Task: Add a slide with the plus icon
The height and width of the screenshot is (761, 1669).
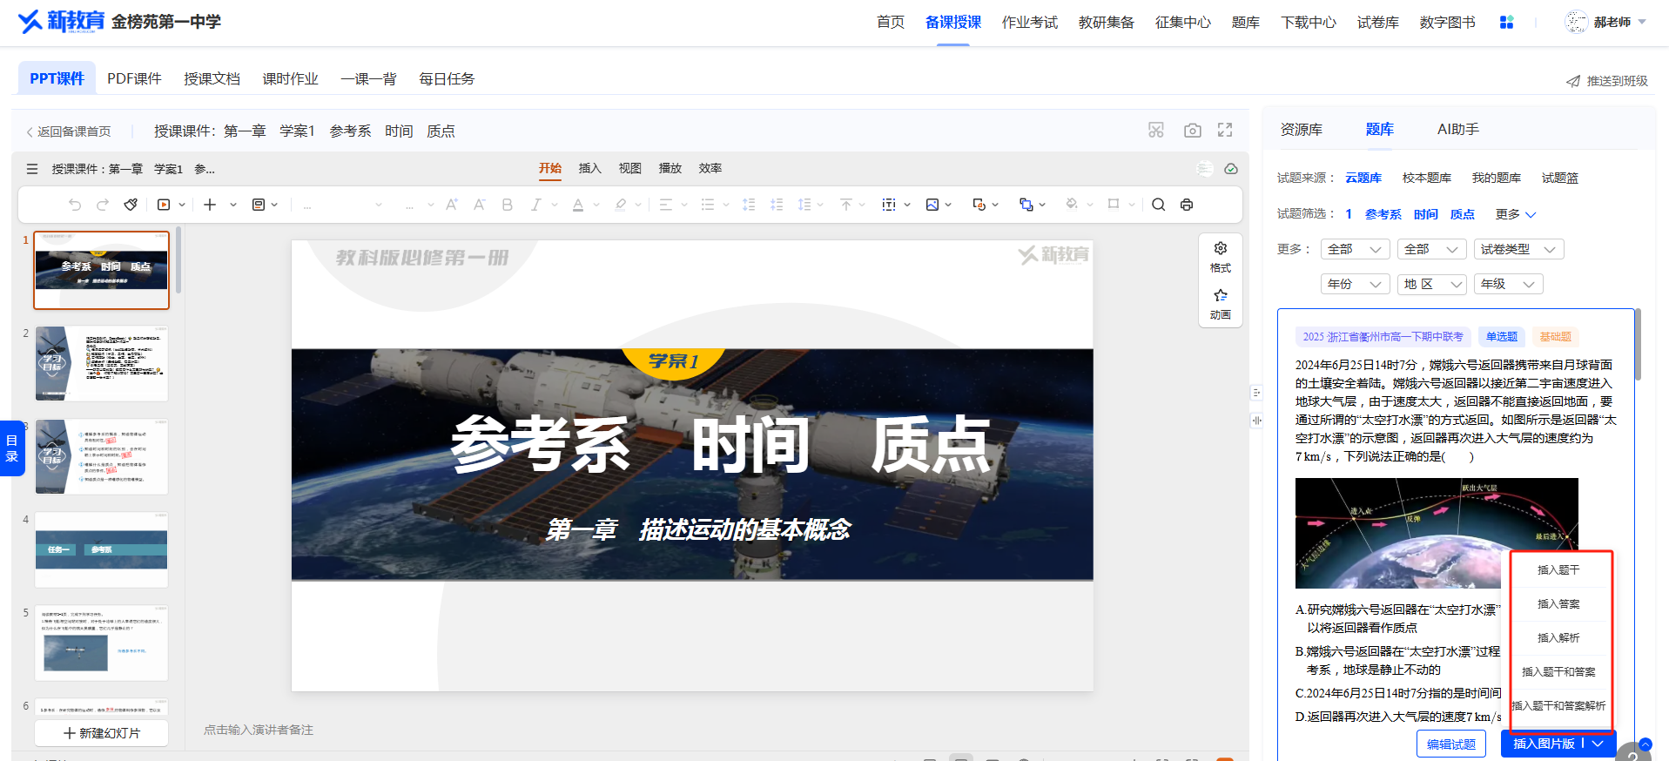Action: click(x=210, y=205)
